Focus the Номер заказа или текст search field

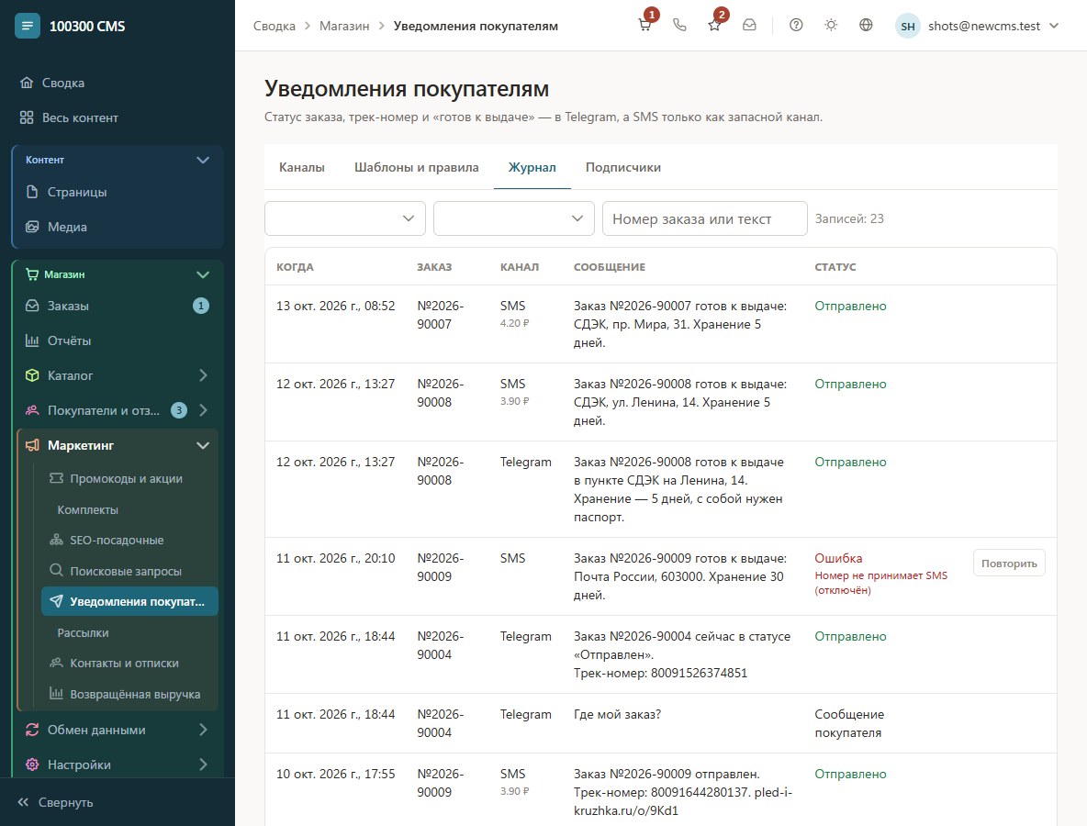(x=704, y=218)
